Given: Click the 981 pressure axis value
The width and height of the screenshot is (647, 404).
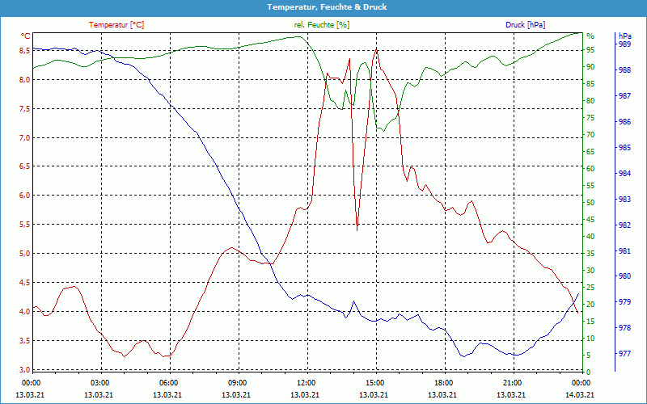Looking at the screenshot, I should (624, 251).
